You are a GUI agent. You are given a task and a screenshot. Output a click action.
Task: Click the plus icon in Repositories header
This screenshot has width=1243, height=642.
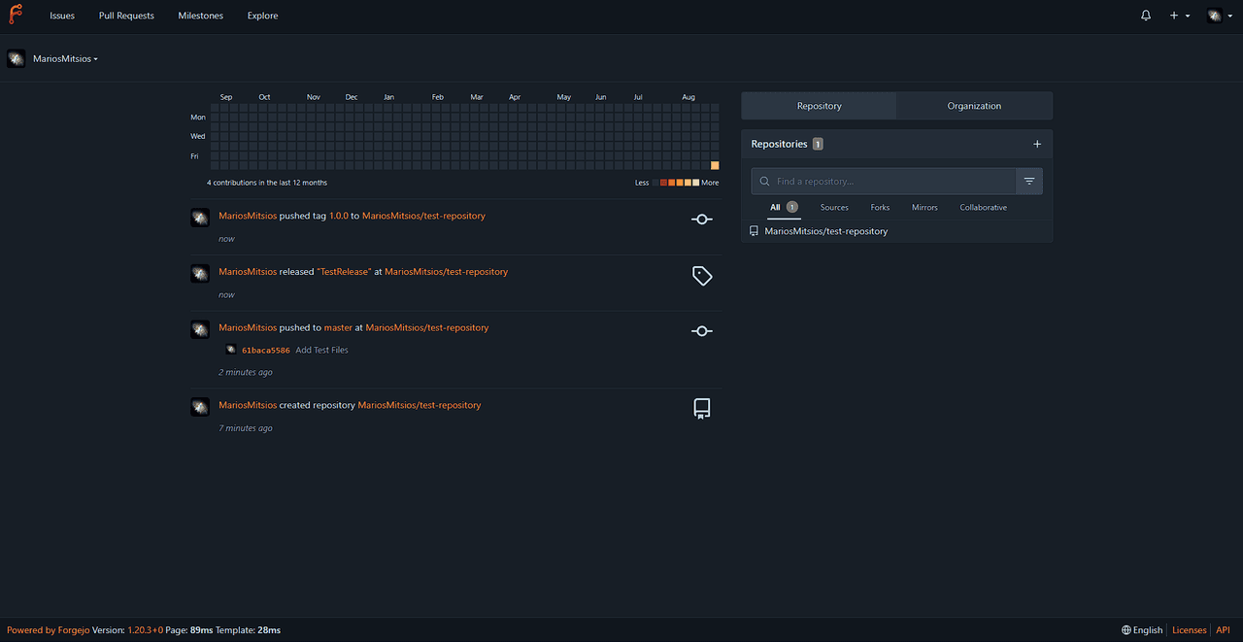(1036, 144)
